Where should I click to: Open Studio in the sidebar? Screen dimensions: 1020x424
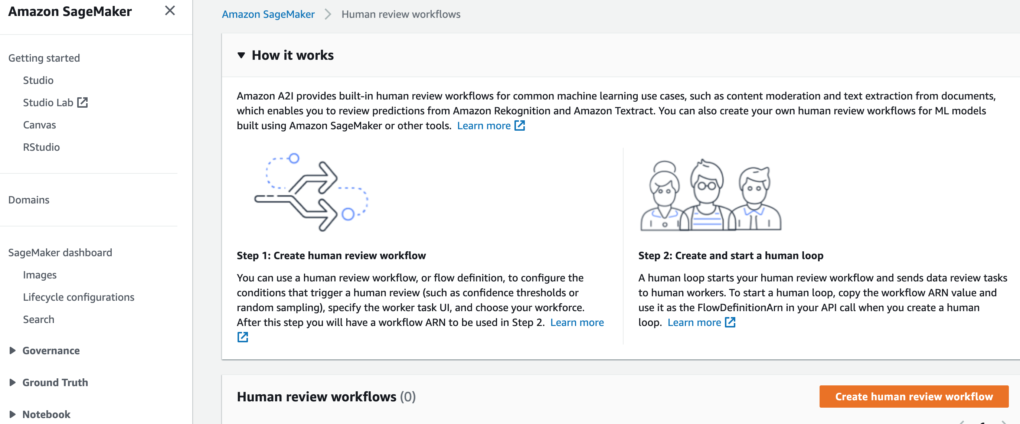[38, 80]
